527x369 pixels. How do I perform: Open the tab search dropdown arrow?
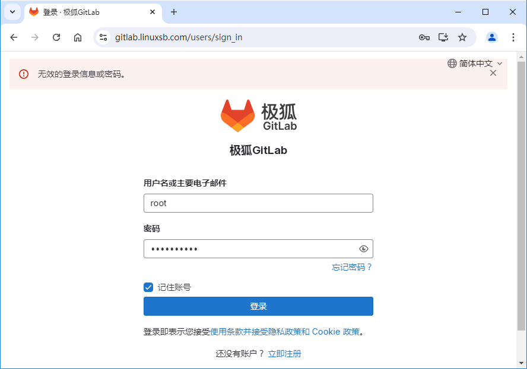coord(12,12)
